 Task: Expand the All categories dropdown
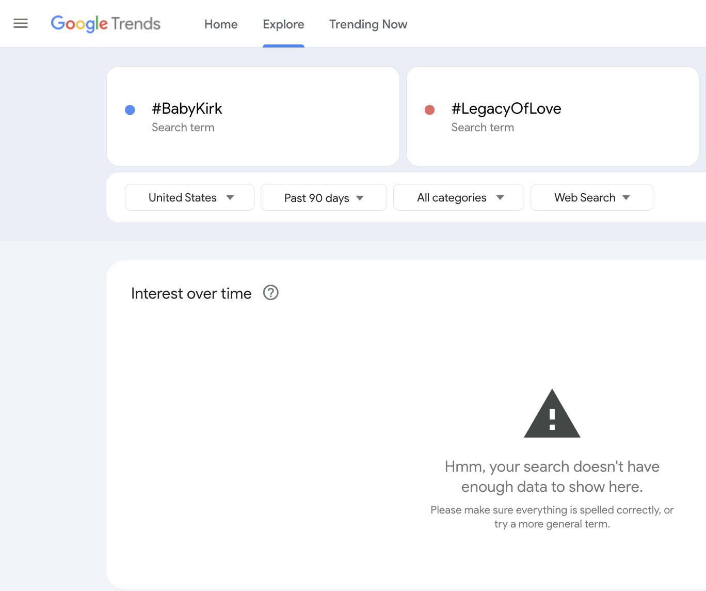tap(458, 197)
